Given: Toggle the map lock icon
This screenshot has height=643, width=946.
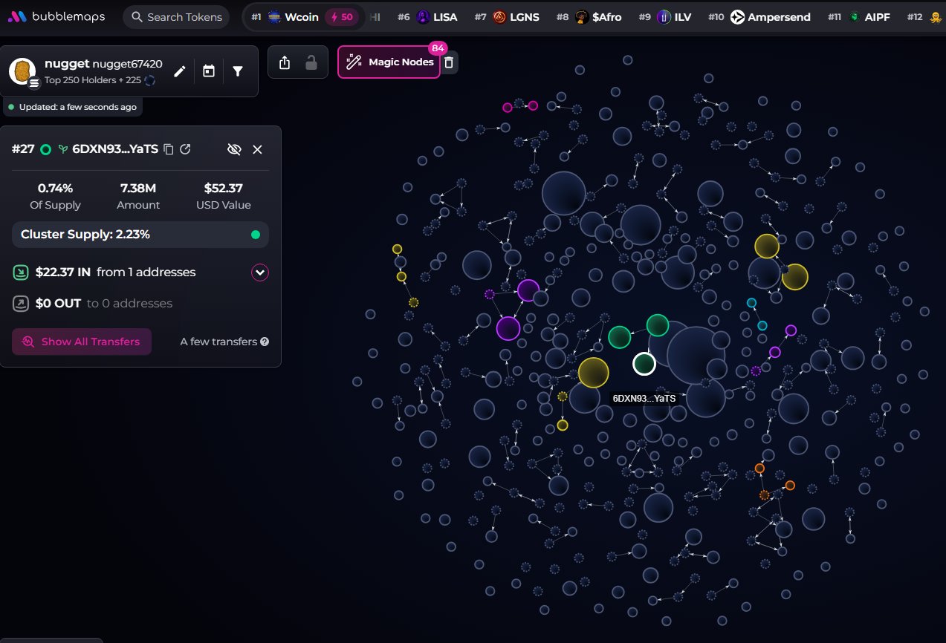Looking at the screenshot, I should click(x=311, y=63).
